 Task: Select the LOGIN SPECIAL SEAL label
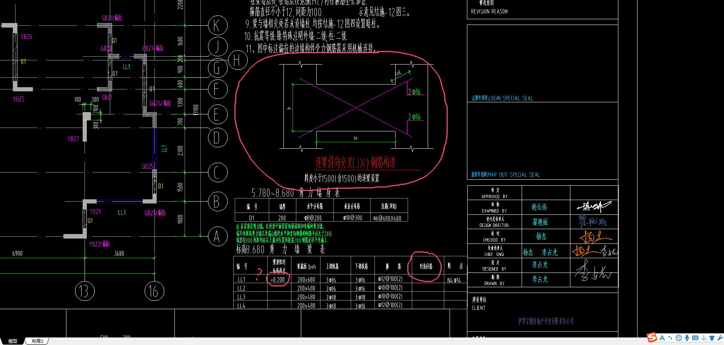coord(510,98)
